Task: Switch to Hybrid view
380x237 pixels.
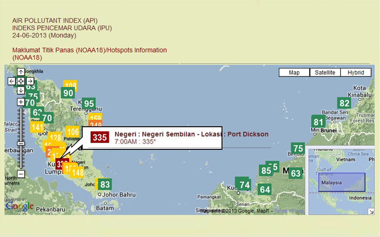Action: (355, 72)
